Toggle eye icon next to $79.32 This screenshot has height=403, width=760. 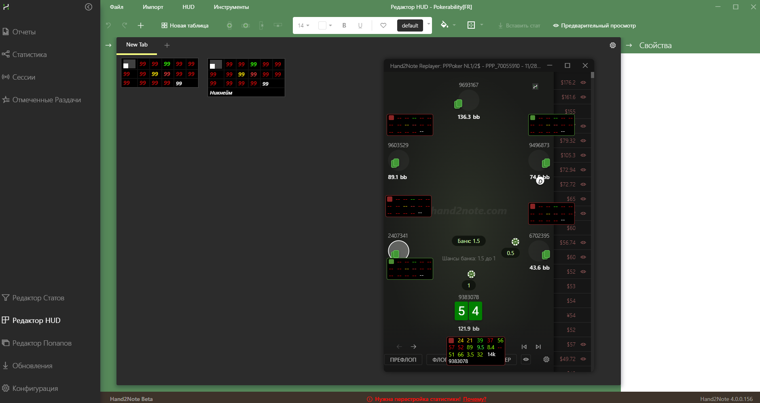(583, 141)
